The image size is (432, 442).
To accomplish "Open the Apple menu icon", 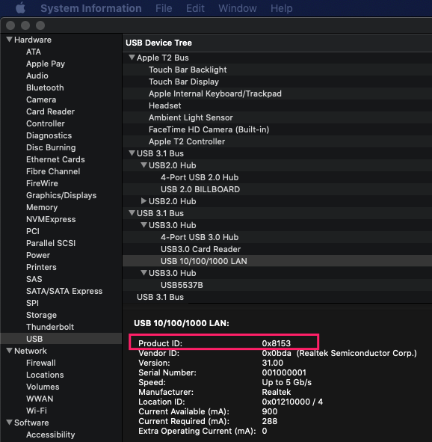I will [20, 8].
